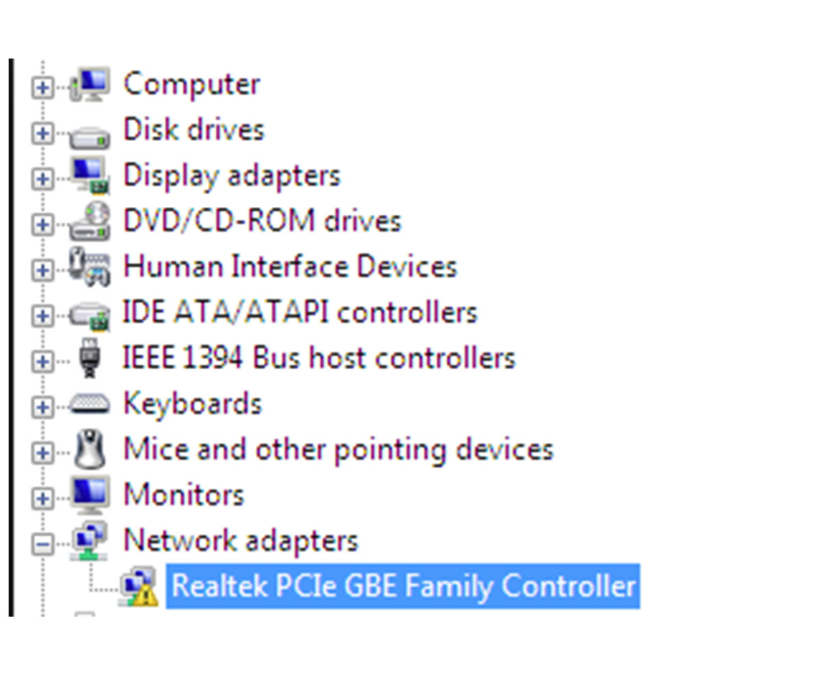Click the Display adapters icon
Viewport: 821px width, 680px height.
91,176
